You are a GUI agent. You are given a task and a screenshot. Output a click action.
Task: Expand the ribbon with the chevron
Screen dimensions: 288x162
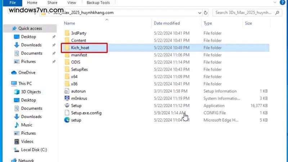click(x=276, y=3)
